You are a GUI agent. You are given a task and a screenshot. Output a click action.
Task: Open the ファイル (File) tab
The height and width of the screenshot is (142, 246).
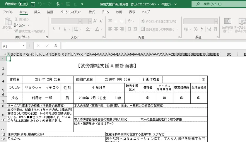click(x=8, y=12)
